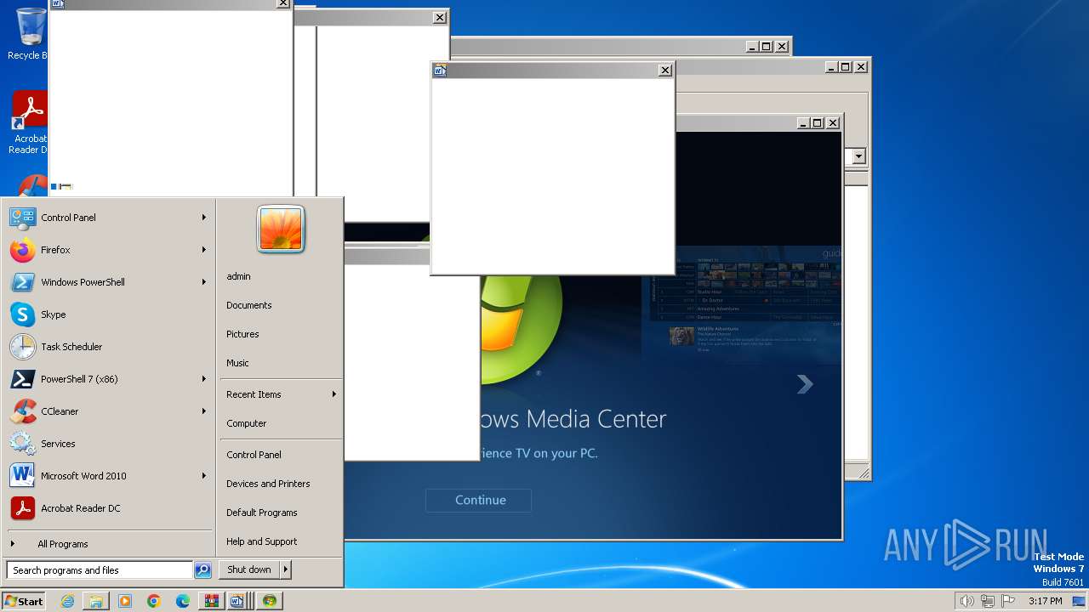The width and height of the screenshot is (1089, 612).
Task: Open Task Scheduler from Start menu
Action: [x=109, y=347]
